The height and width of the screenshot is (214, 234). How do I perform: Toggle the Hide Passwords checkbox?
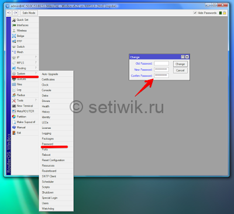[195, 13]
